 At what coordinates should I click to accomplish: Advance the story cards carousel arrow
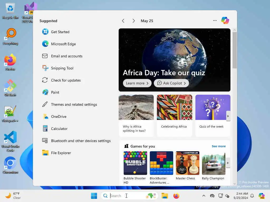pyautogui.click(x=228, y=116)
